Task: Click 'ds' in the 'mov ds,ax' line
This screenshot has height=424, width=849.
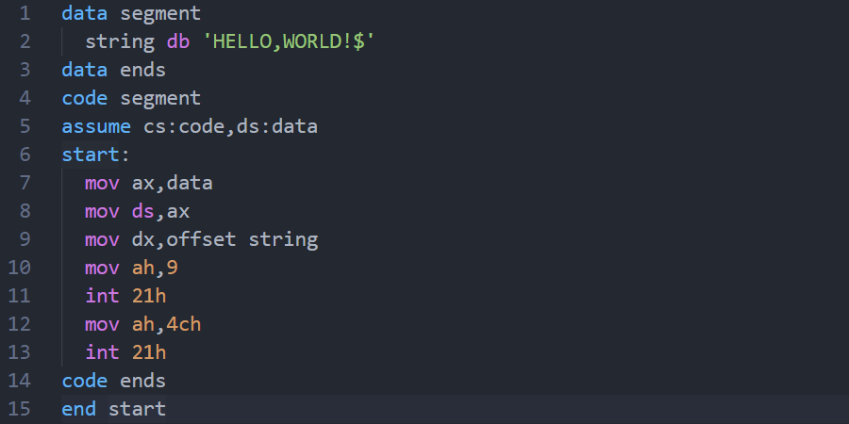Action: [x=143, y=211]
